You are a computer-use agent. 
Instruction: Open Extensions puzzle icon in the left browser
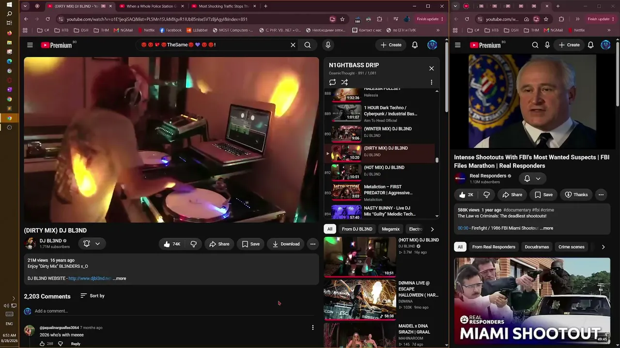(379, 19)
